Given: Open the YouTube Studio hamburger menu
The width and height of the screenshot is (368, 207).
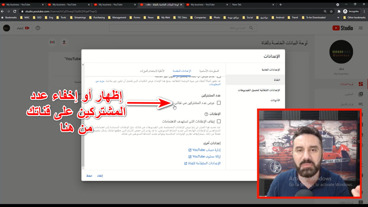Looking at the screenshot, I should click(x=360, y=28).
